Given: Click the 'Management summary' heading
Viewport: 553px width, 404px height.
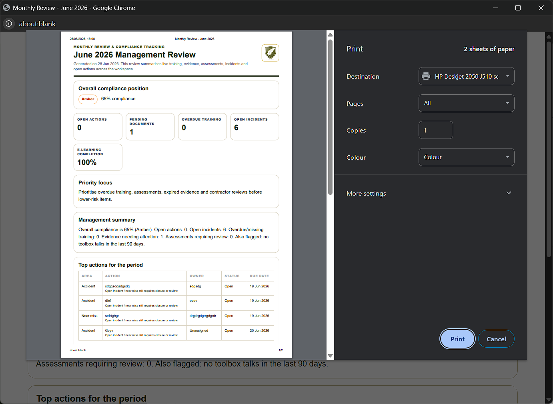Looking at the screenshot, I should tap(107, 220).
